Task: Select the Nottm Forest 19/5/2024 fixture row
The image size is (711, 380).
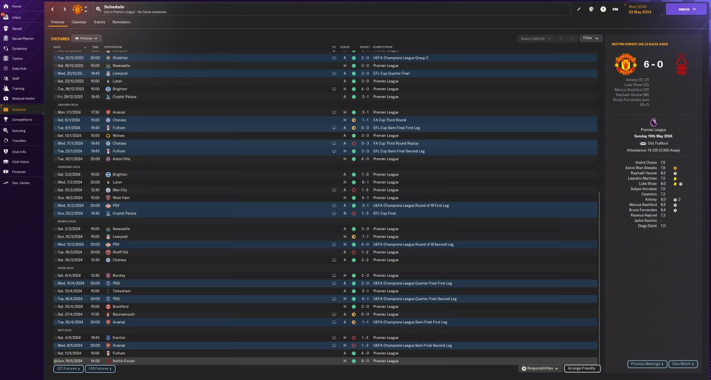Action: [x=326, y=361]
